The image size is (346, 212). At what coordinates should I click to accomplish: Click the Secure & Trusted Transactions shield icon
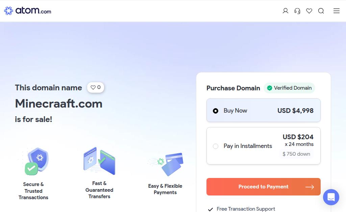click(x=36, y=161)
